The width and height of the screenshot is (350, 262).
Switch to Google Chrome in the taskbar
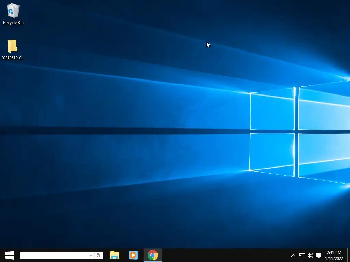(153, 255)
